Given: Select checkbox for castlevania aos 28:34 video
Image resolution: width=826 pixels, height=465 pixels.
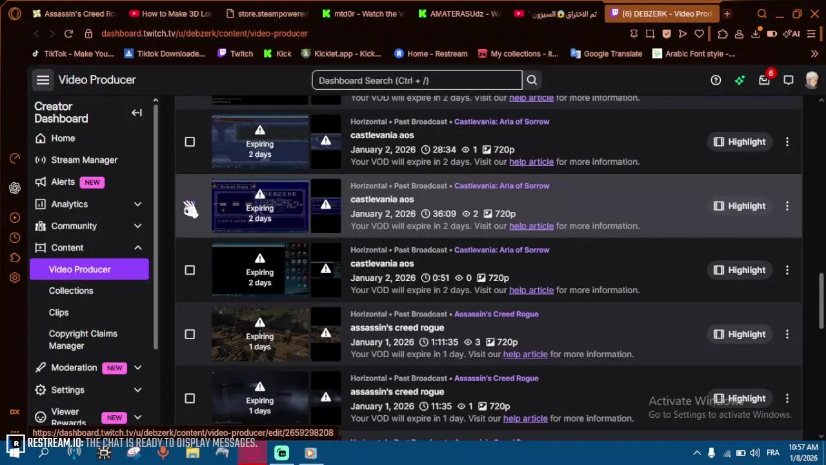Looking at the screenshot, I should (x=190, y=141).
